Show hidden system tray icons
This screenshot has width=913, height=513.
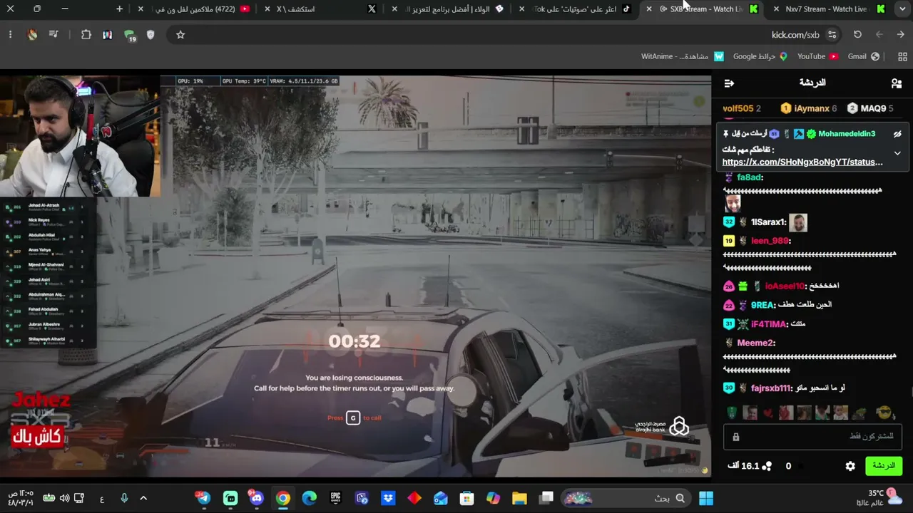pyautogui.click(x=143, y=499)
